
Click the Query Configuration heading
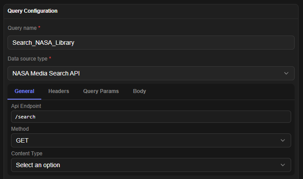click(x=32, y=11)
